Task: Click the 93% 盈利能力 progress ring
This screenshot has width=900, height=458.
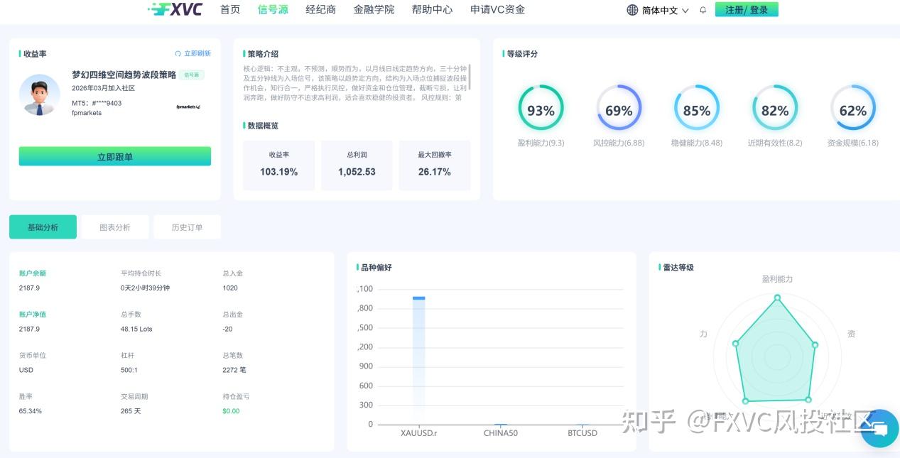Action: point(541,109)
